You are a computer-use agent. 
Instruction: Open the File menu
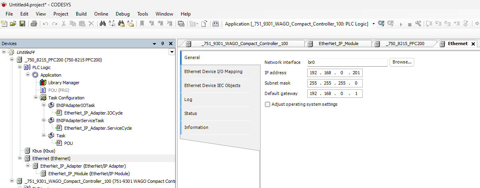9,14
